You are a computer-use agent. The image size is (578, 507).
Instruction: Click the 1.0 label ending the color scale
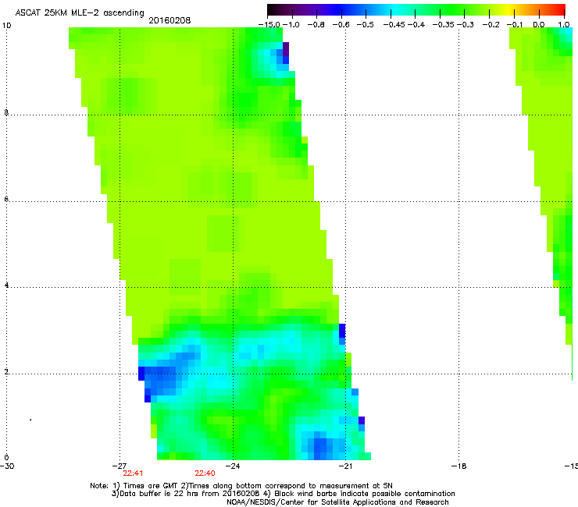click(x=564, y=25)
